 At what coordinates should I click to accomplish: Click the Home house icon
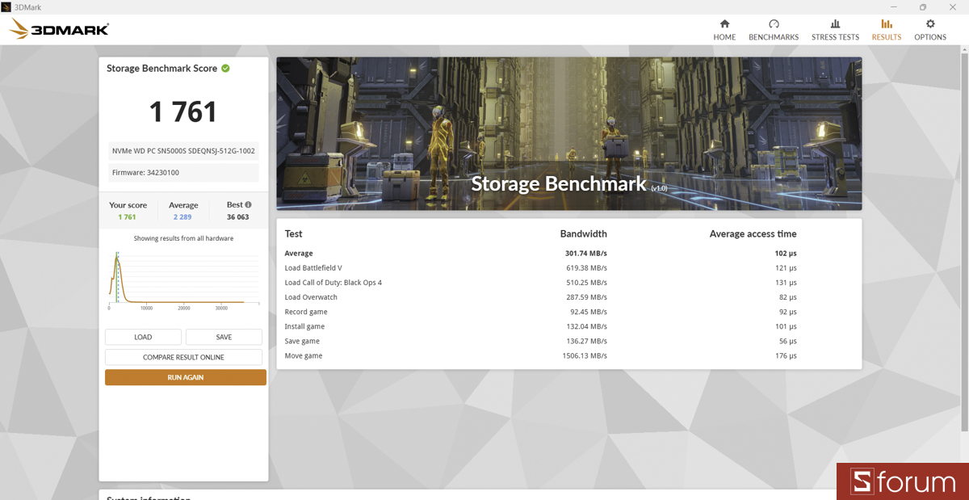(x=724, y=24)
